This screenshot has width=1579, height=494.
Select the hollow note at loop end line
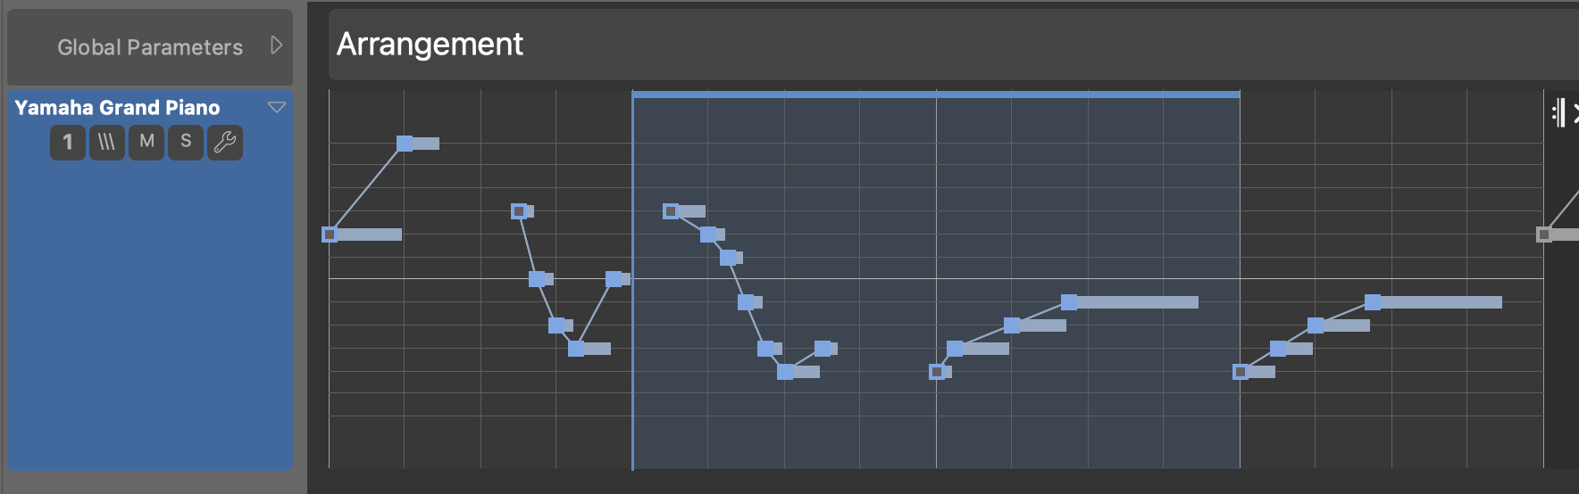click(1254, 372)
